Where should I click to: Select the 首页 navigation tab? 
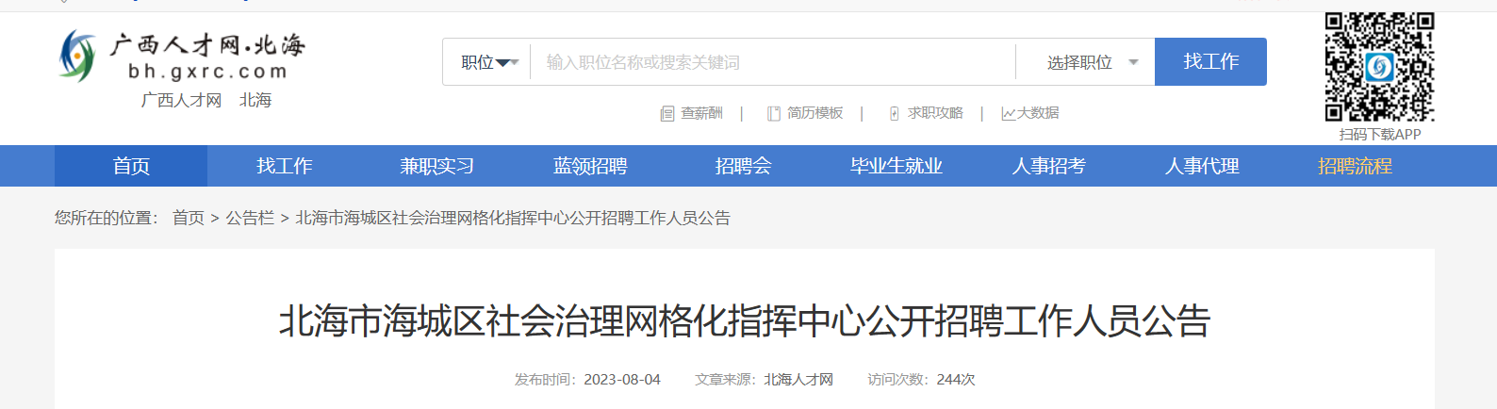131,166
